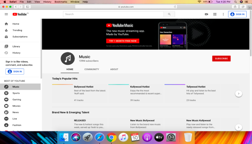Click the sidebar SIGN IN button
The image size is (252, 144).
click(x=15, y=72)
